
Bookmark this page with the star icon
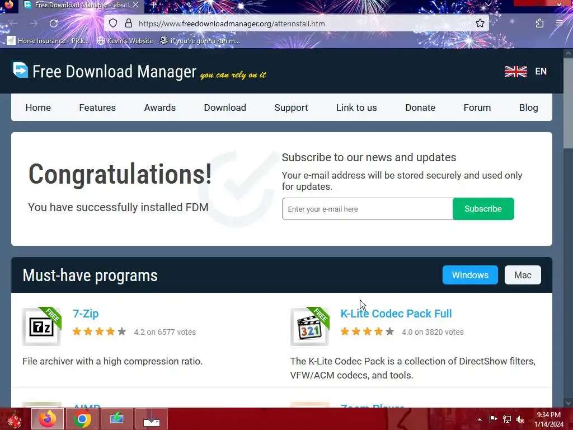point(480,24)
